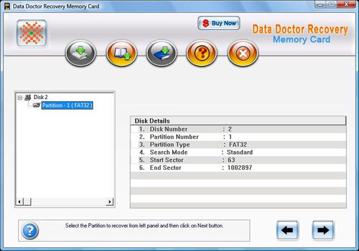
Task: Click the blue book save log icon
Action: pyautogui.click(x=162, y=53)
